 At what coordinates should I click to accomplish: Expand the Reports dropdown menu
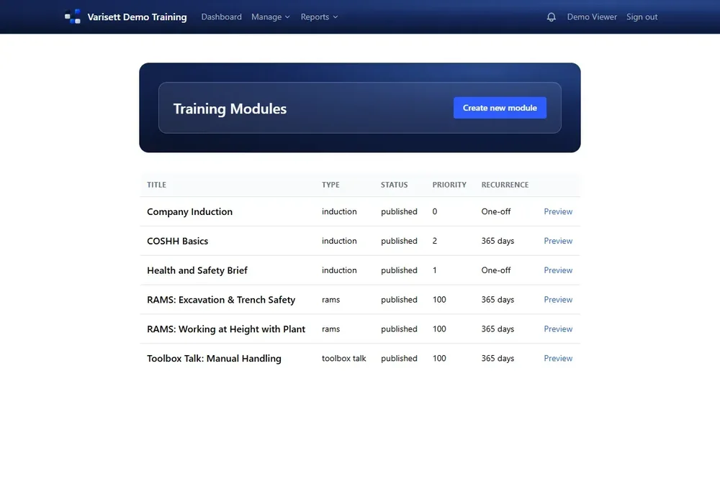[x=319, y=17]
